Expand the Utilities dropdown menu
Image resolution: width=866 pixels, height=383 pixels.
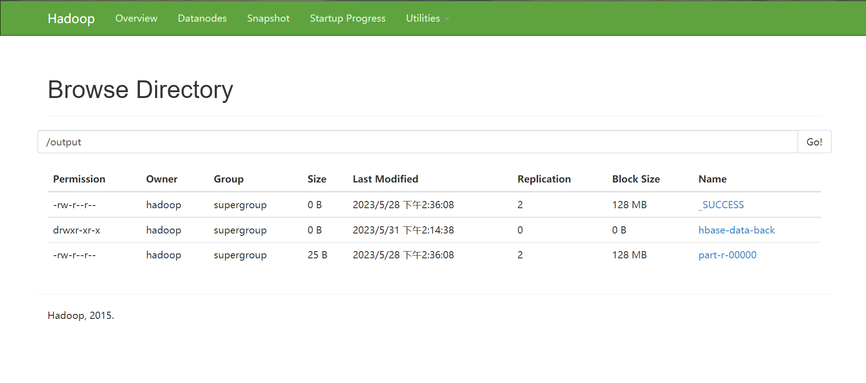click(x=427, y=18)
